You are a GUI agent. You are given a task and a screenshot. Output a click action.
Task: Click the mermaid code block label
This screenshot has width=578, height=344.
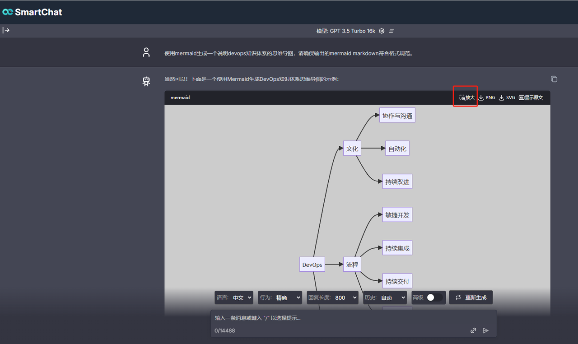point(180,98)
